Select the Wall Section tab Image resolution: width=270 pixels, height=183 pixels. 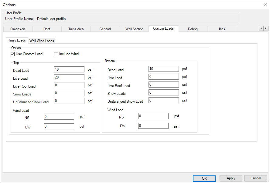tap(134, 29)
